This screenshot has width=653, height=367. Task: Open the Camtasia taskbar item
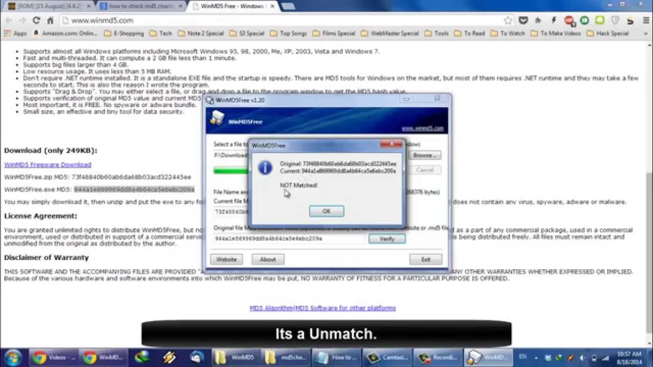click(x=386, y=357)
